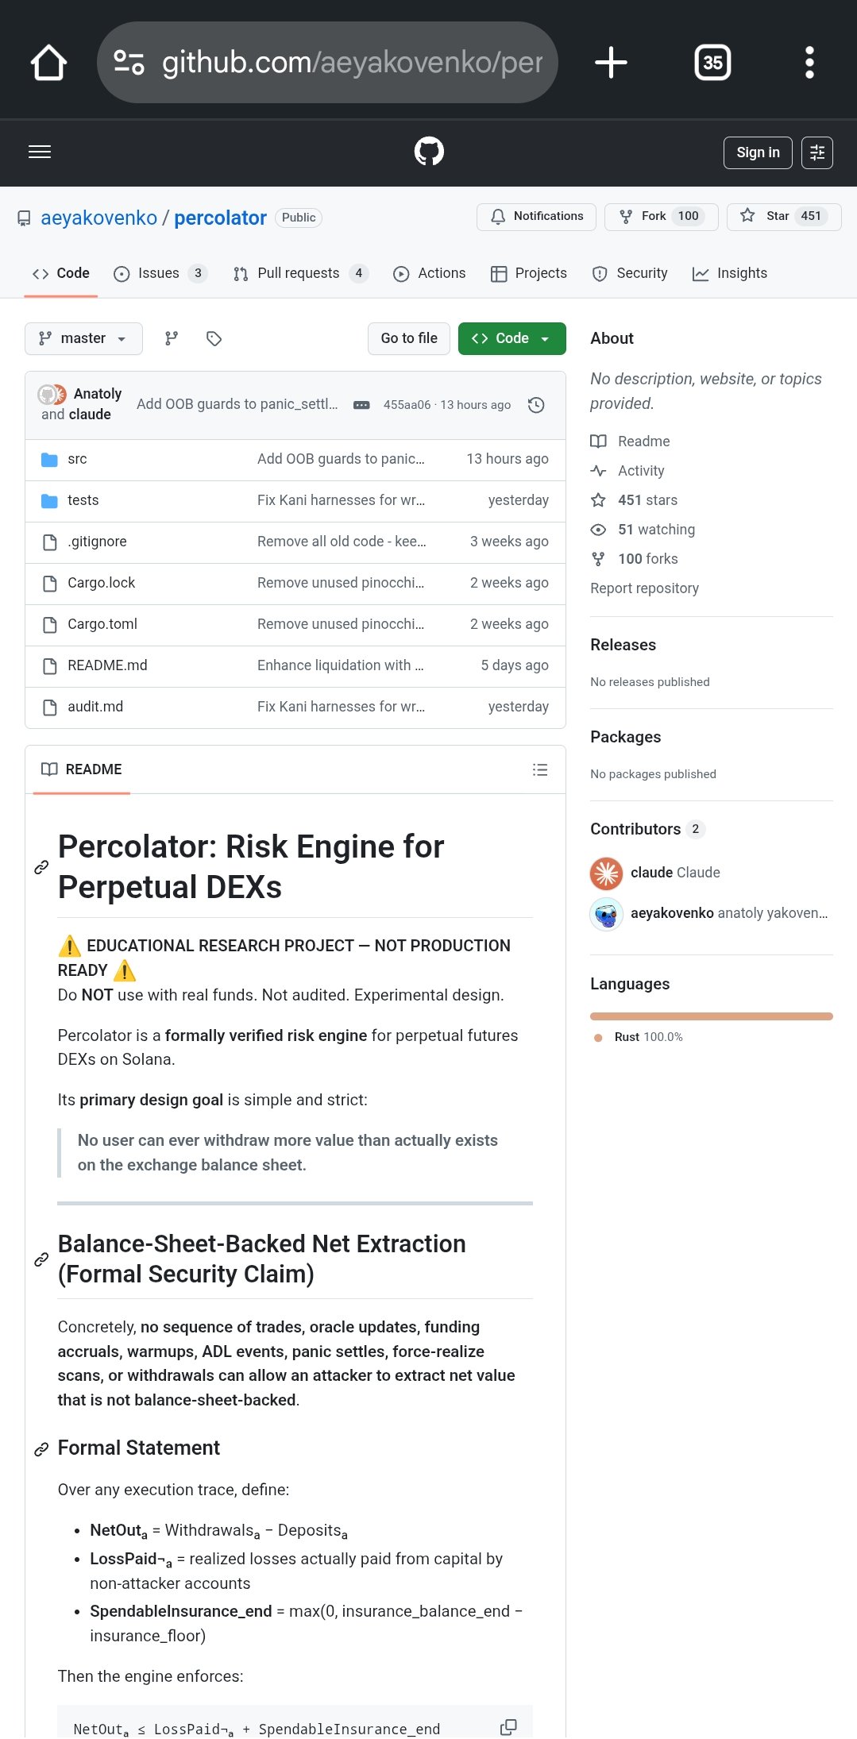
Task: Open the Cargo.toml file
Action: (102, 624)
